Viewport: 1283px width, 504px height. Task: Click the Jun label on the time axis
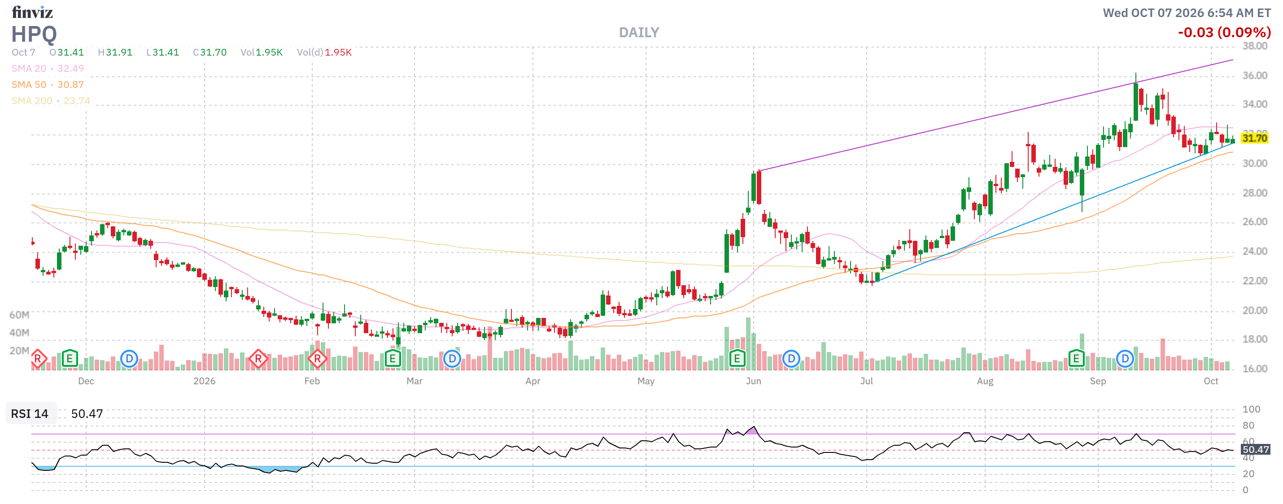coord(753,381)
